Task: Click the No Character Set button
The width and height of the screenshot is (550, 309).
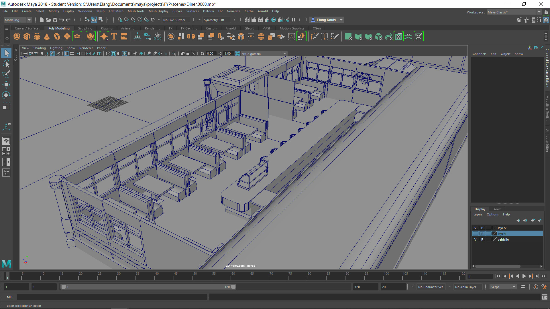Action: click(431, 287)
